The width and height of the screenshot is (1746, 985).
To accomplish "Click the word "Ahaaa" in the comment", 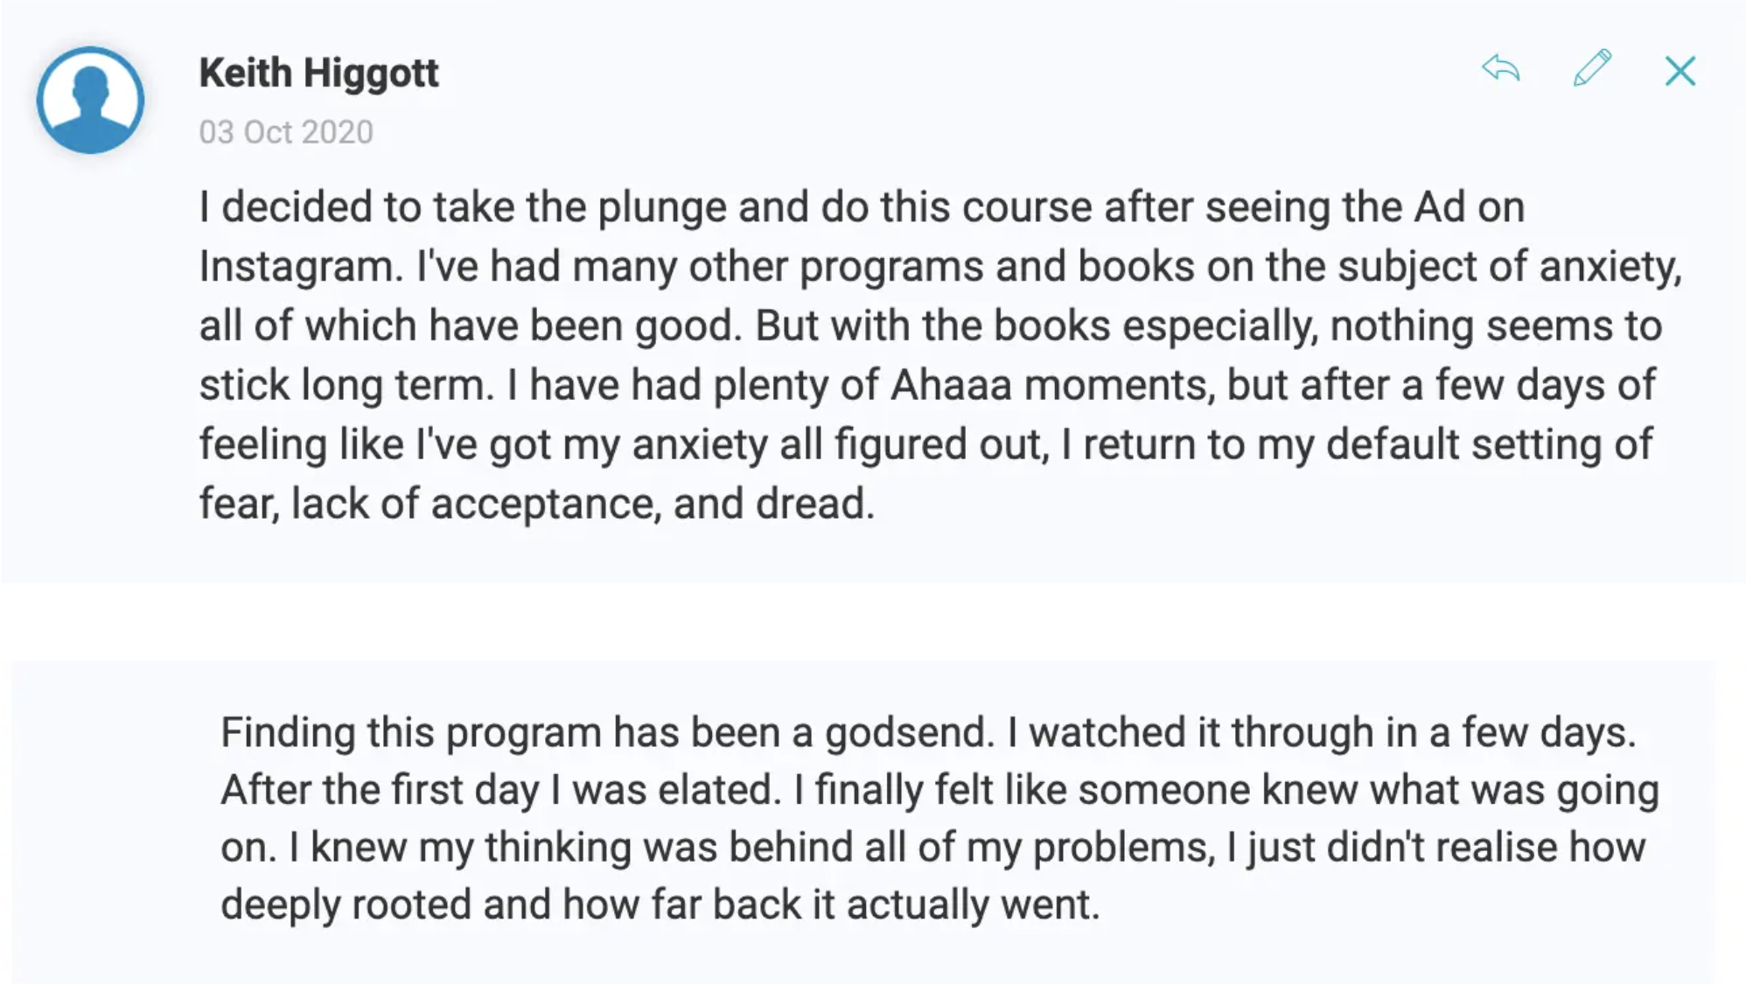I will click(x=950, y=385).
